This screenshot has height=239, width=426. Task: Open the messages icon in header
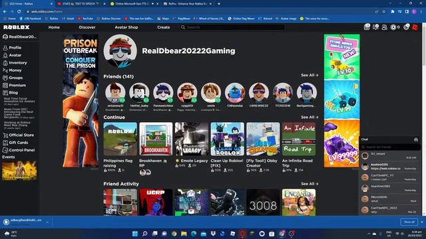375,27
